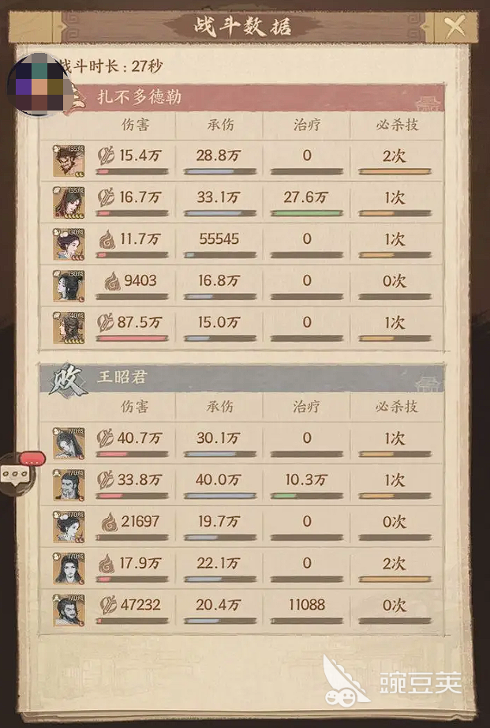The height and width of the screenshot is (728, 490).
Task: Click physical attack icon beside 87.5万
Action: pyautogui.click(x=105, y=323)
